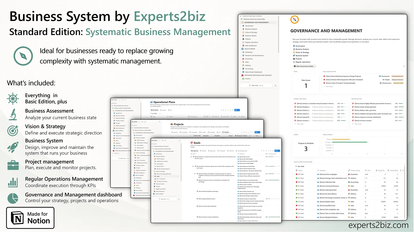Viewport: 414px width, 232px height.
Task: Click 100% progress bar for Ensure timely payments
Action: pos(401,107)
